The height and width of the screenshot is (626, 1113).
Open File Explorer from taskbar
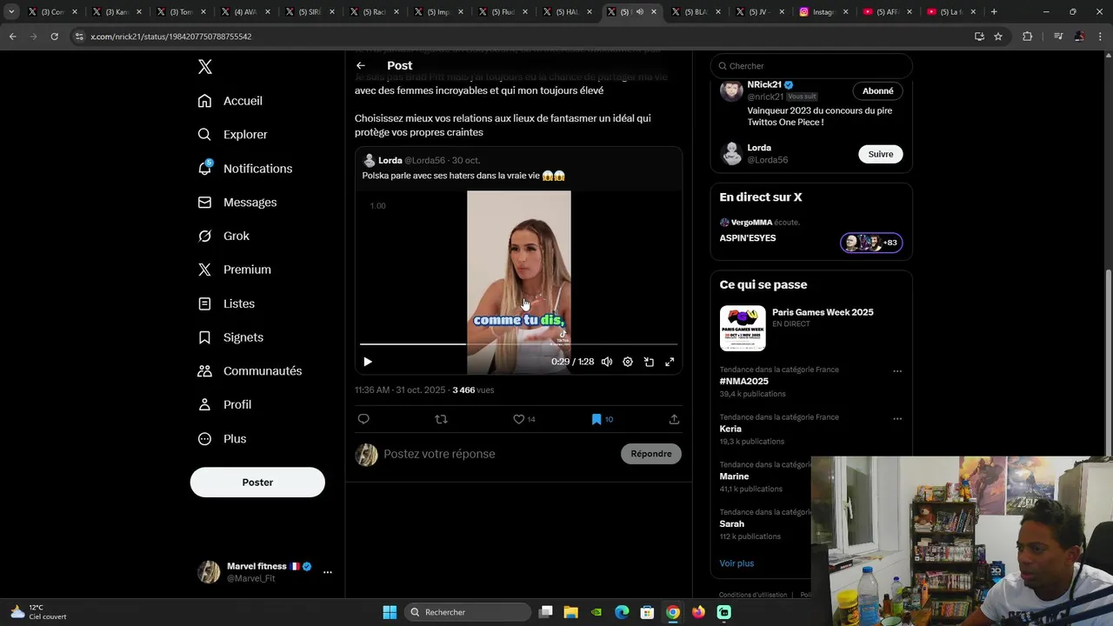(570, 612)
